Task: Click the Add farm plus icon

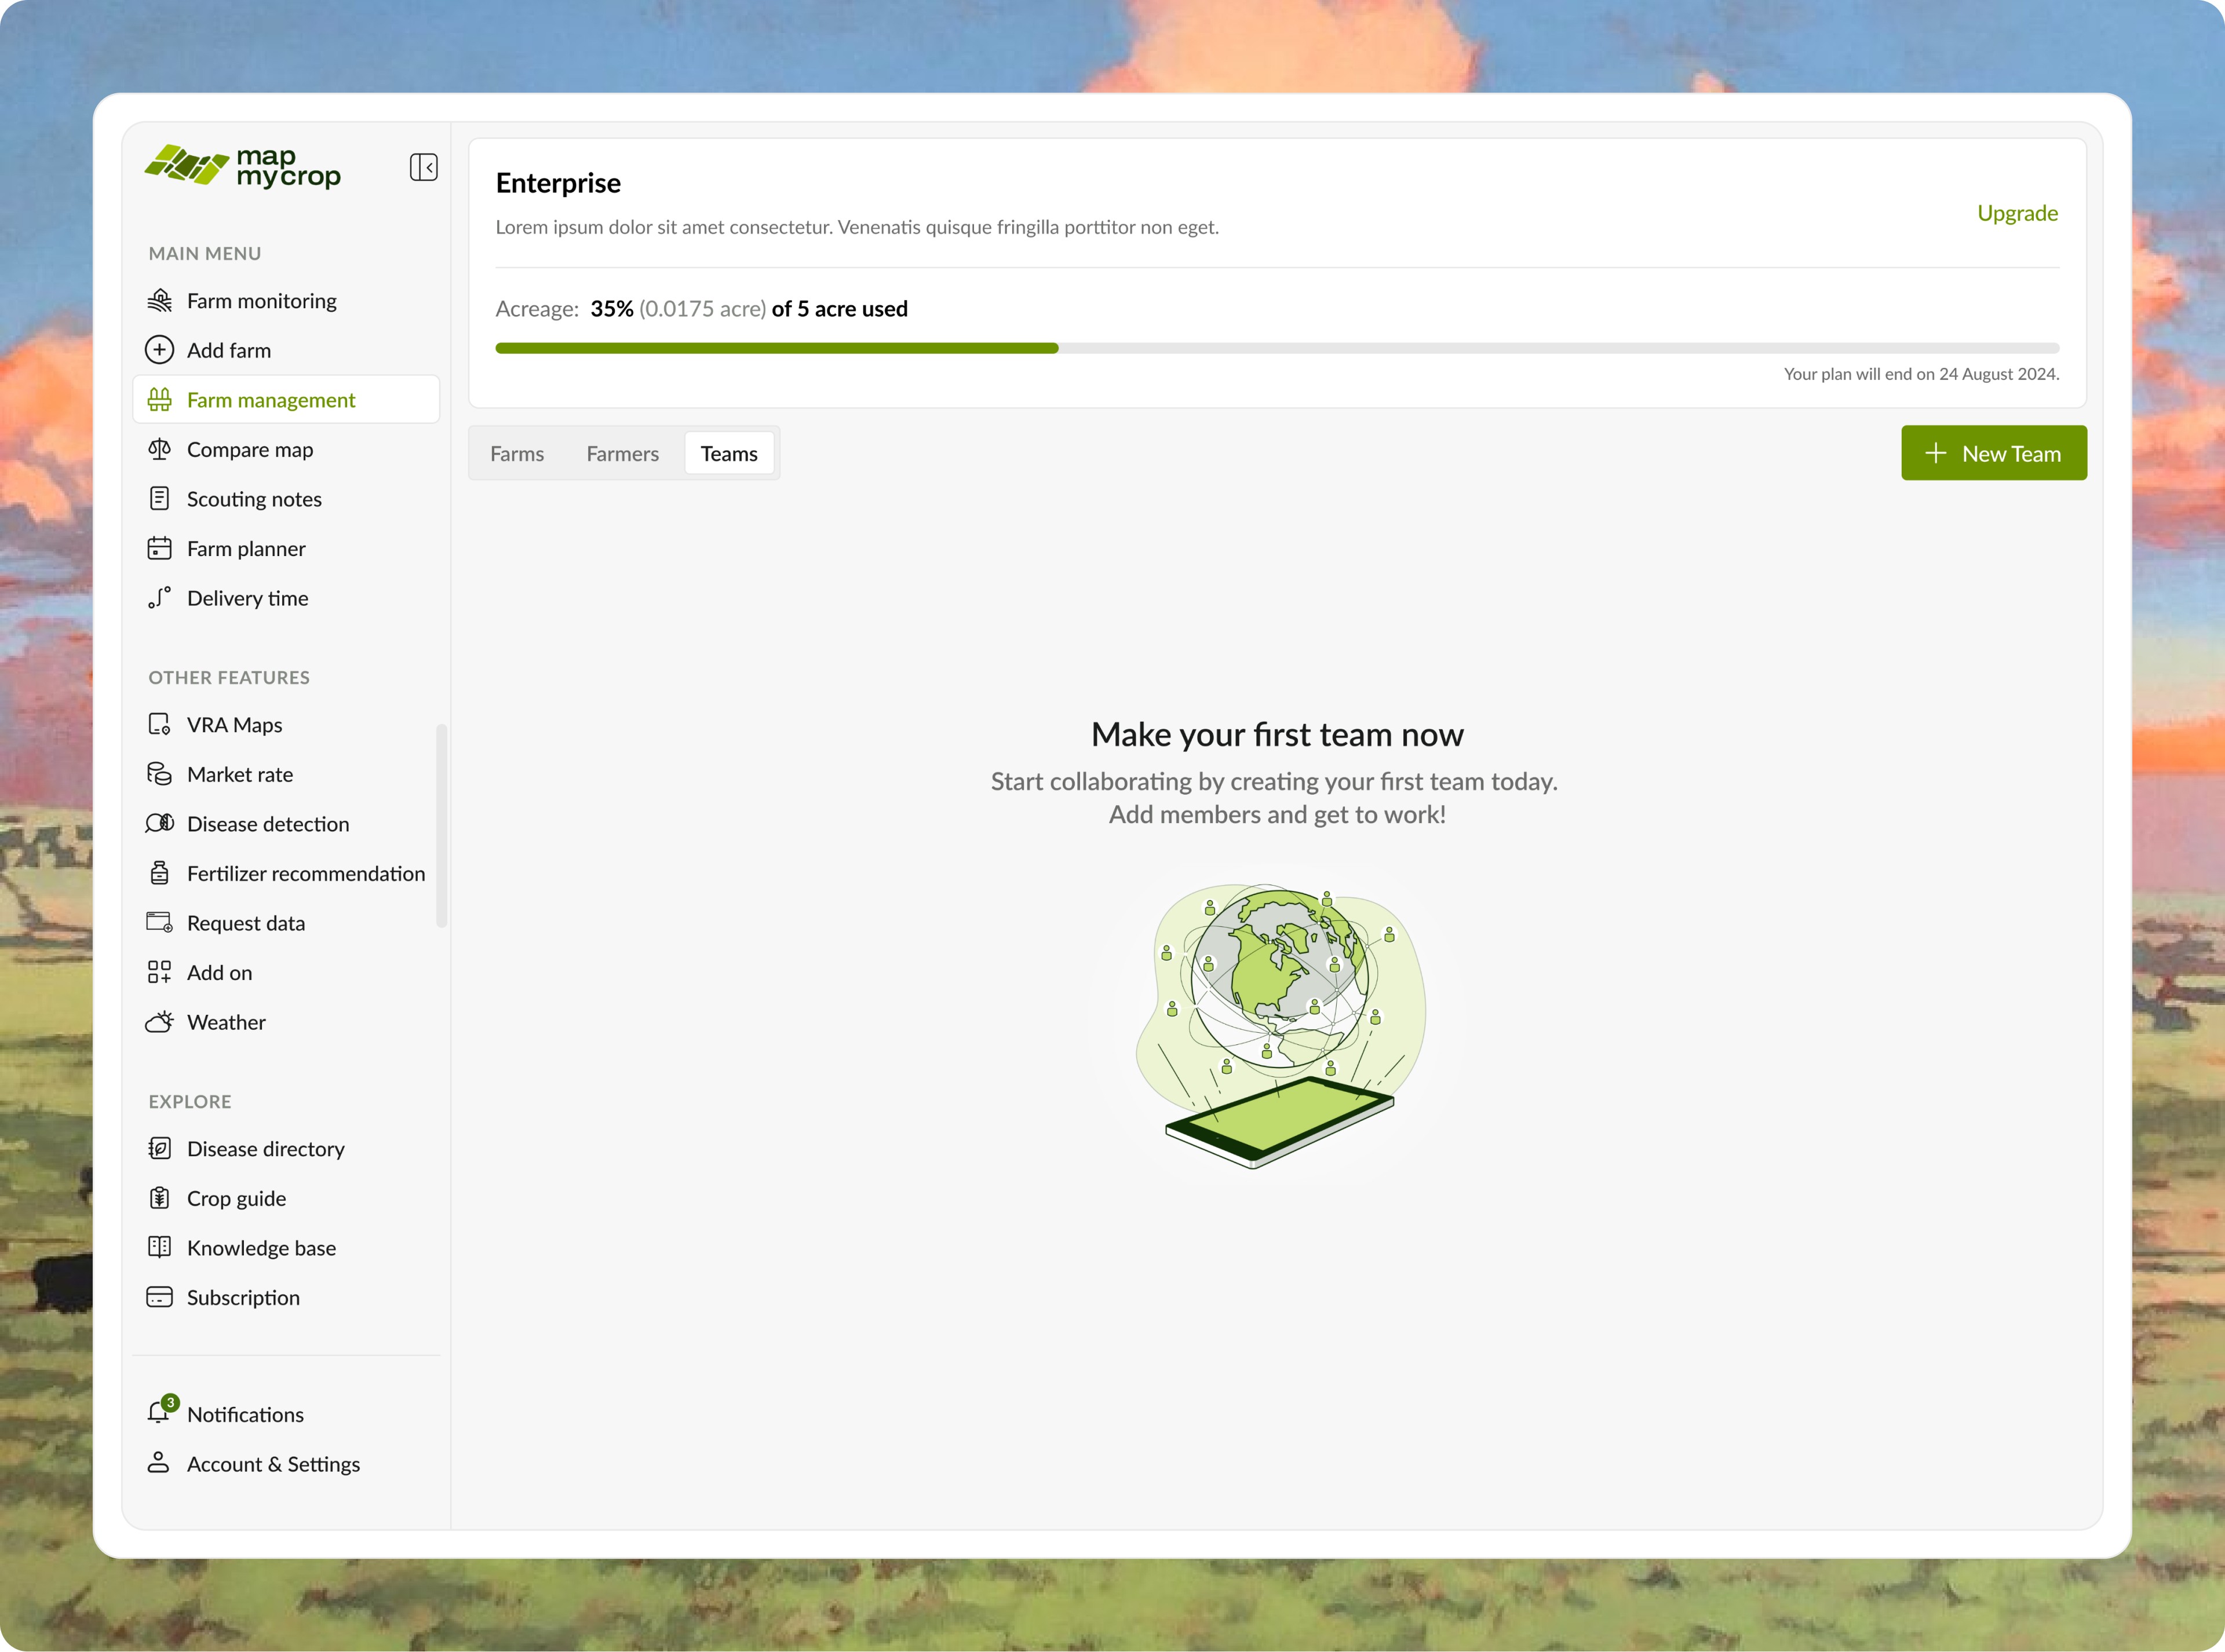Action: [x=160, y=350]
